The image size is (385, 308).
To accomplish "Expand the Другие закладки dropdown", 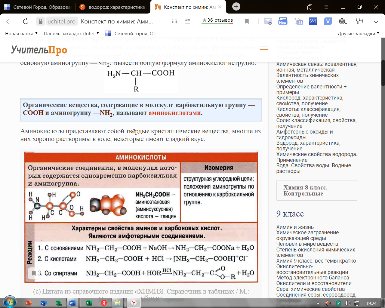I will [x=358, y=33].
